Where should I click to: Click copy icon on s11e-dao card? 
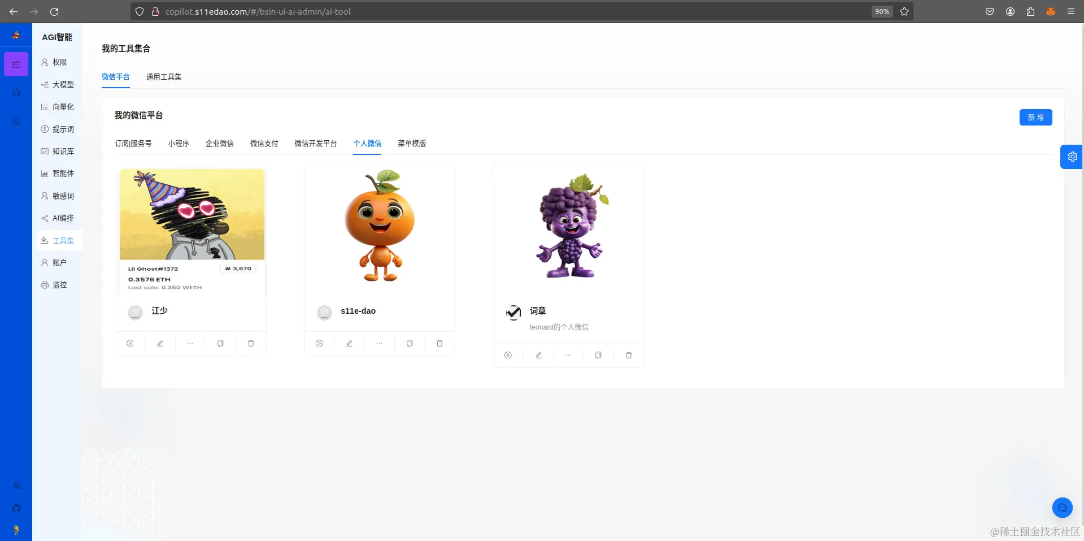410,343
